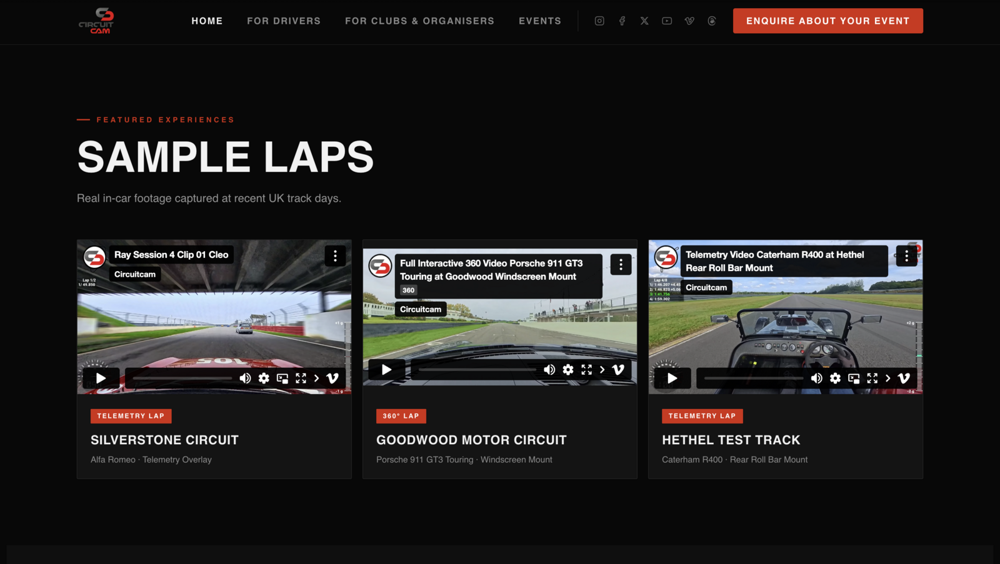Screen dimensions: 1000x564
Task: Open the Telemetry Video Caterham R400 title link
Action: [x=775, y=261]
